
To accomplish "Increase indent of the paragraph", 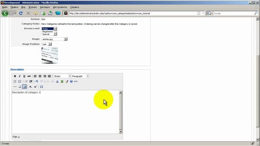I will 31,82.
